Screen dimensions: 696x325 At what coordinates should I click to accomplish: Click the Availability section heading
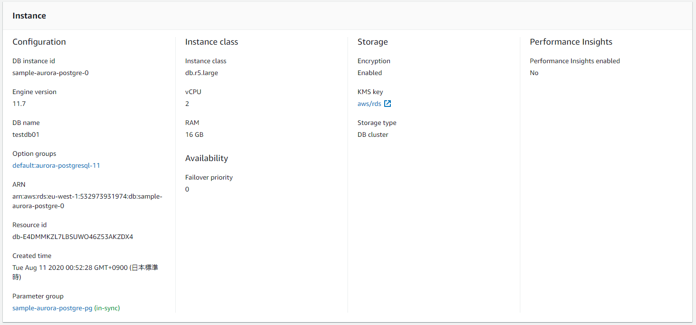pos(207,158)
